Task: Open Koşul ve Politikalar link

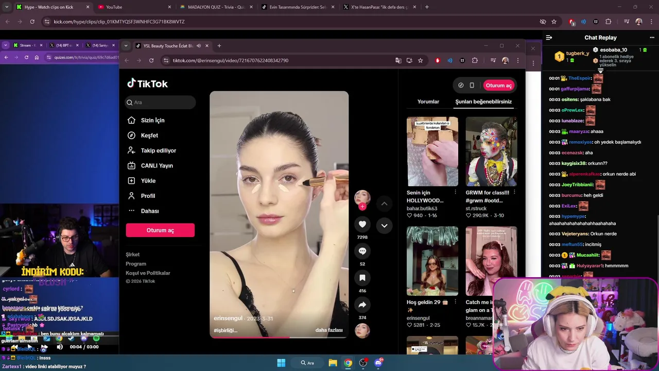Action: (x=148, y=273)
